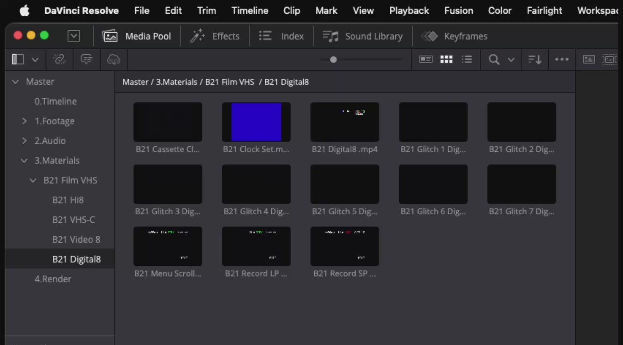Open the Media Pool panel

(136, 36)
